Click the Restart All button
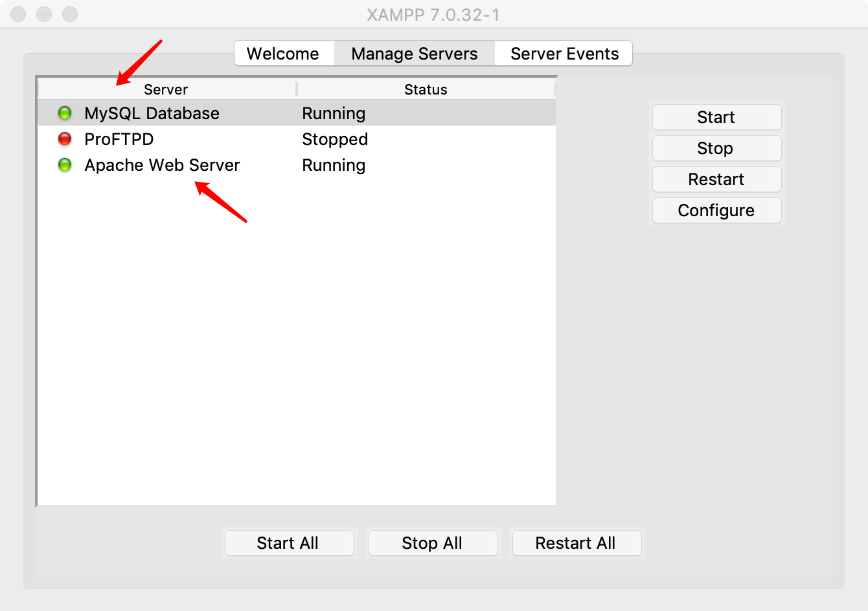Viewport: 868px width, 611px height. (577, 543)
